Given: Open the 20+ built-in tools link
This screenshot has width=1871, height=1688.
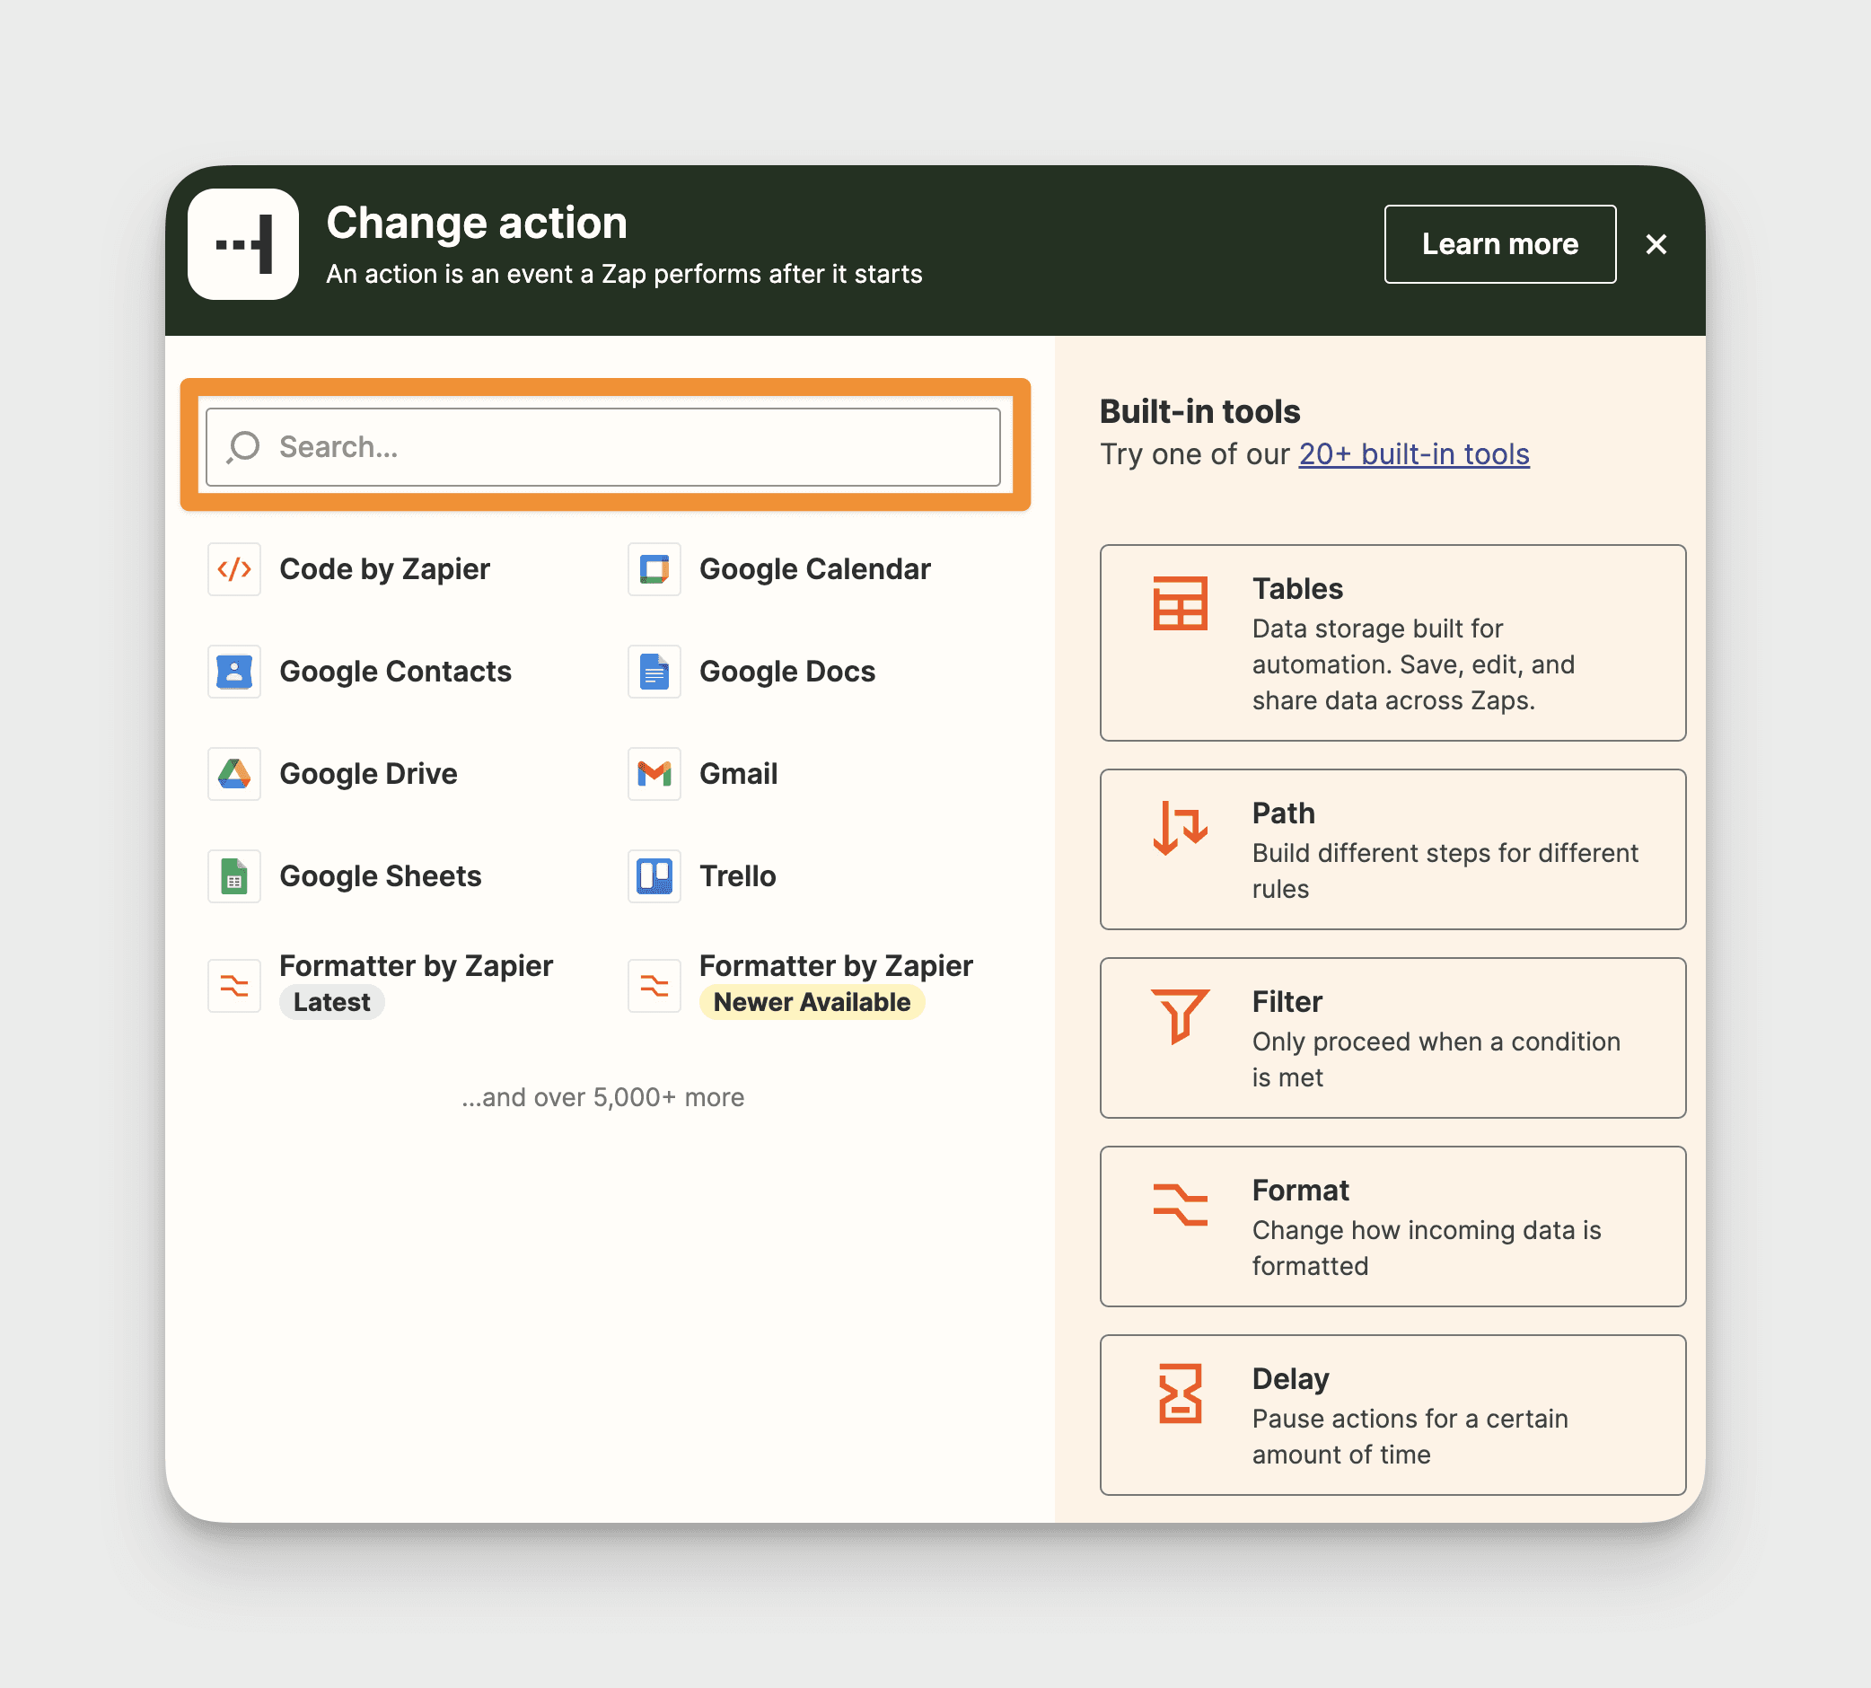Looking at the screenshot, I should (x=1413, y=454).
